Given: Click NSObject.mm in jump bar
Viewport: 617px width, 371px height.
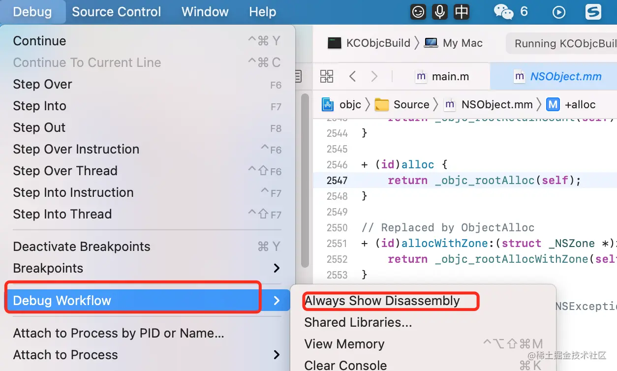Looking at the screenshot, I should [489, 104].
